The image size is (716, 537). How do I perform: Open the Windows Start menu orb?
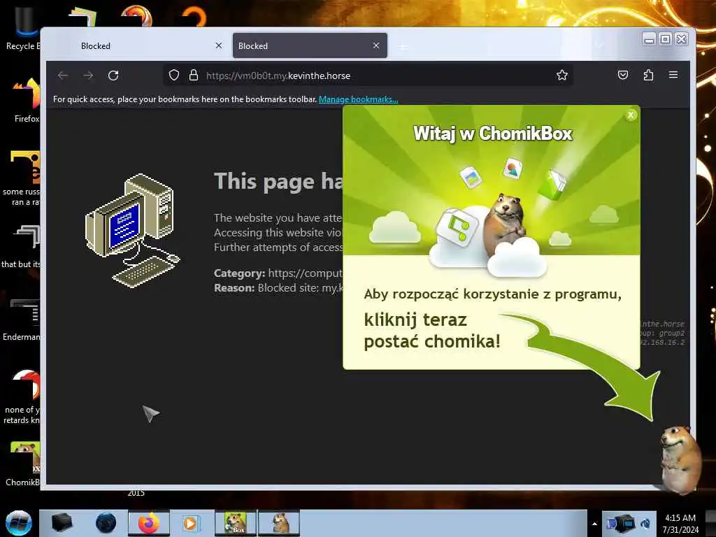[x=19, y=523]
